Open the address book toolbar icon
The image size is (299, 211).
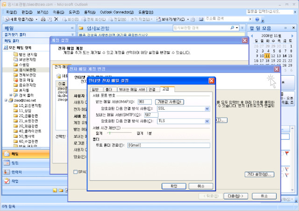pyautogui.click(x=201, y=19)
